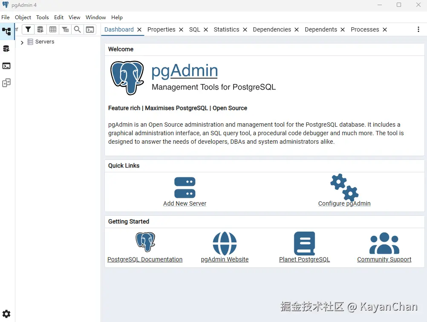Screen dimensions: 427x322
Task: Click the Getting Started heading
Action: click(129, 221)
